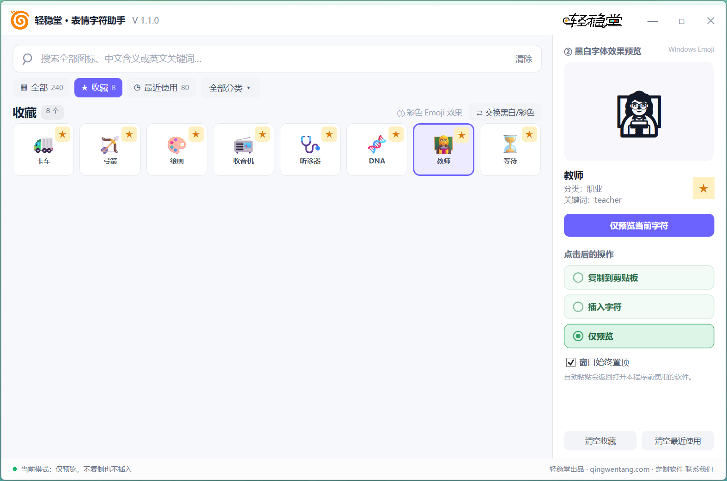The width and height of the screenshot is (727, 481).
Task: Open the 最近使用 80 tab
Action: tap(161, 88)
